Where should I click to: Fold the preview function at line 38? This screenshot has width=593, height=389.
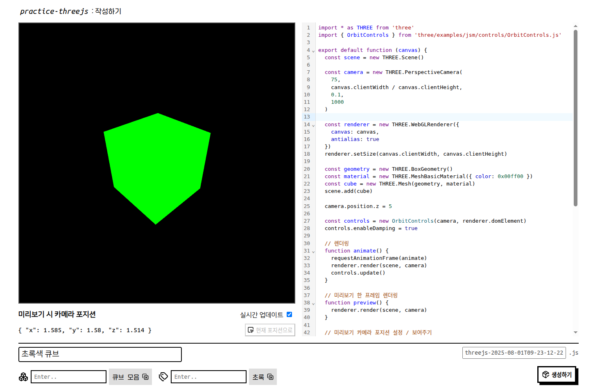(x=314, y=304)
